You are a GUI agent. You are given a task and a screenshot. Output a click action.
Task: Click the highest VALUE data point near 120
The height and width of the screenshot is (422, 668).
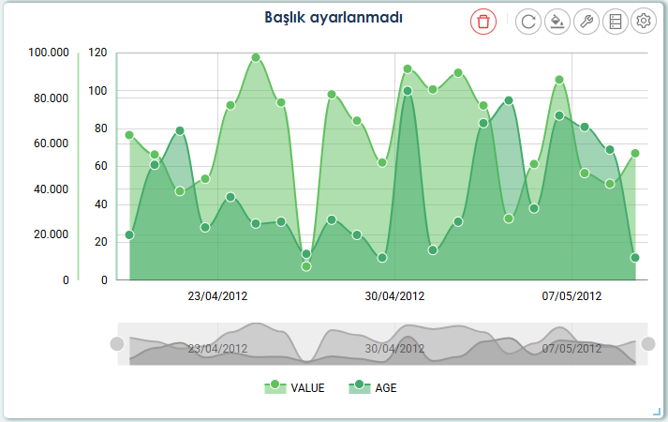click(x=256, y=58)
